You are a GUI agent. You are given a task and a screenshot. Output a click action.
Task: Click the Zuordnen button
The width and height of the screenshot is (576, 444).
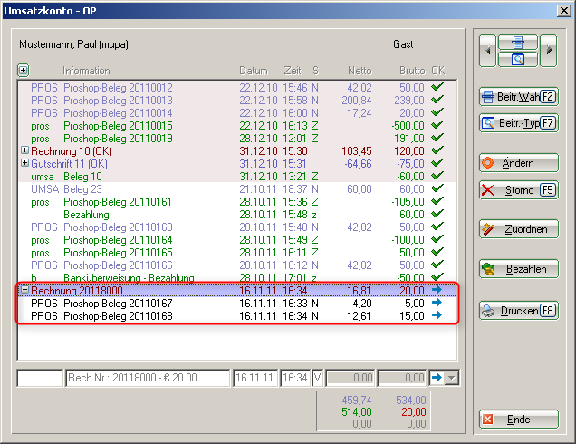(x=518, y=229)
